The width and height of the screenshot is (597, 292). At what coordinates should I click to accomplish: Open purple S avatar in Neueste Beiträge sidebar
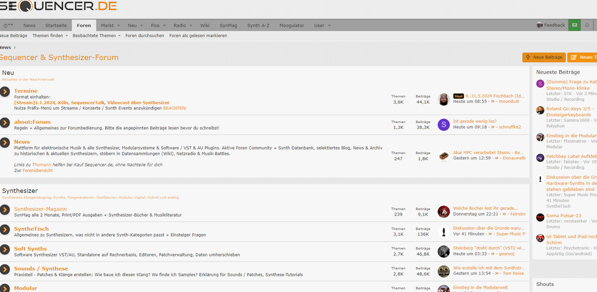tap(540, 84)
